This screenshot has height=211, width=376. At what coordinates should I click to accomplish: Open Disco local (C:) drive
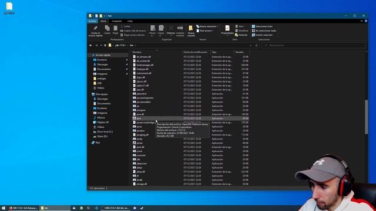click(x=105, y=132)
